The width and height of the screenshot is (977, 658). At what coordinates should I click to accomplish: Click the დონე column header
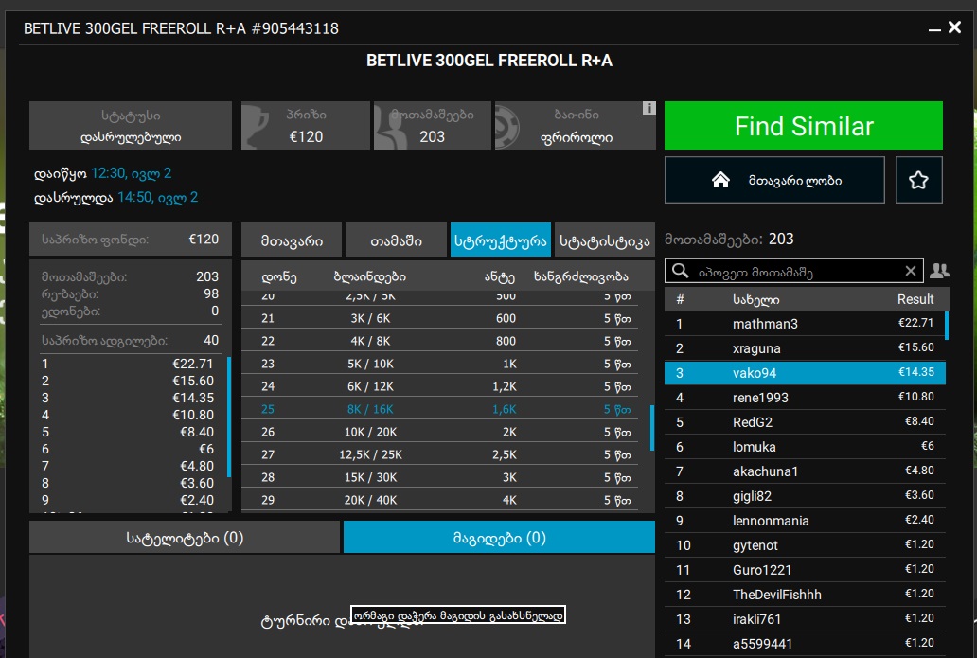point(278,276)
